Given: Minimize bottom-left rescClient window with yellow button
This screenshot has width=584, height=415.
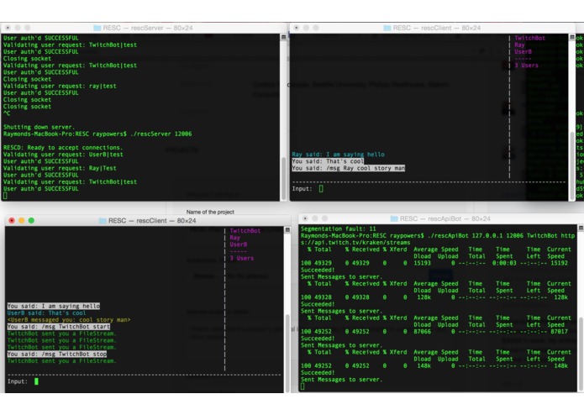Looking at the screenshot, I should pyautogui.click(x=22, y=221).
